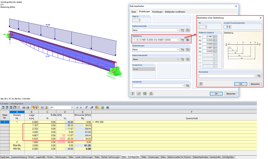Viewport: 268px width, 159px height.
Task: Jump to previous table with left table-arrow icon
Action: [x=24, y=108]
